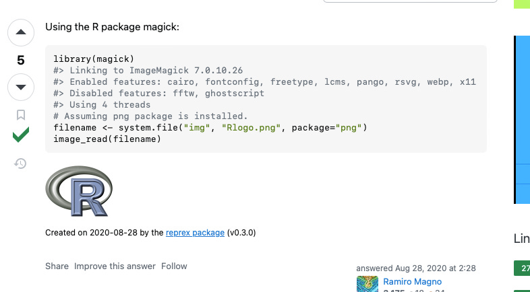Click the green accepted-answer checkmark
The height and width of the screenshot is (292, 530).
pos(20,135)
